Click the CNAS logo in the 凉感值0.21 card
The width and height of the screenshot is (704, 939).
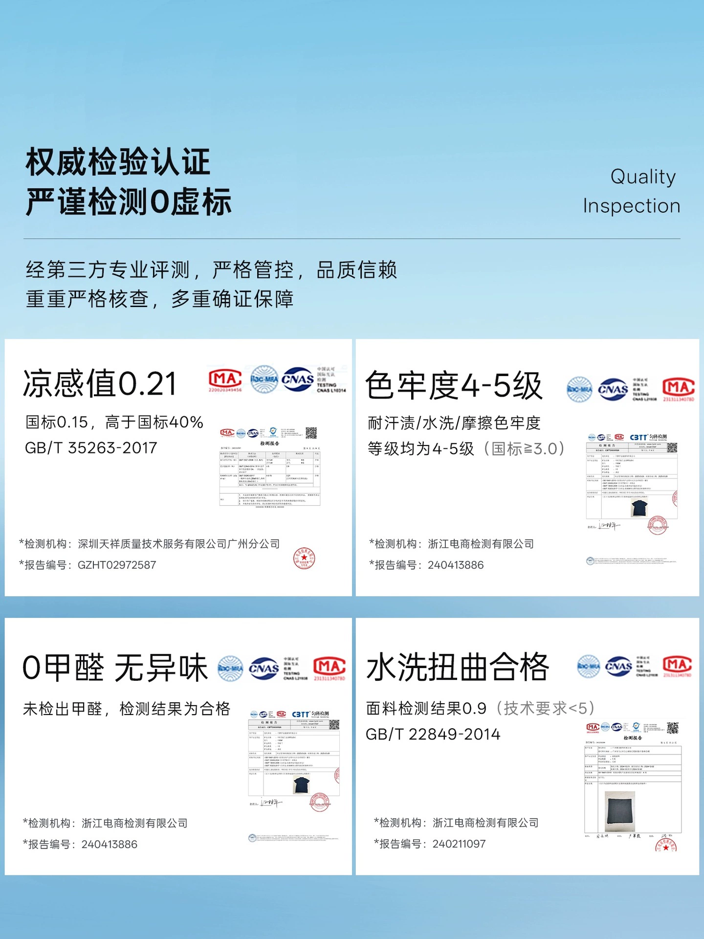click(x=298, y=380)
